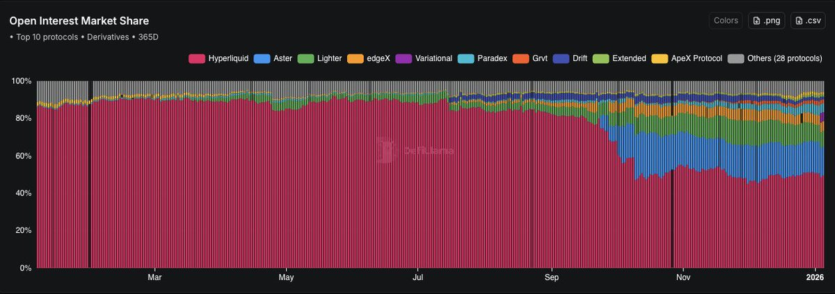Toggle Paradex series in the legend
This screenshot has height=294, width=835.
click(x=464, y=58)
